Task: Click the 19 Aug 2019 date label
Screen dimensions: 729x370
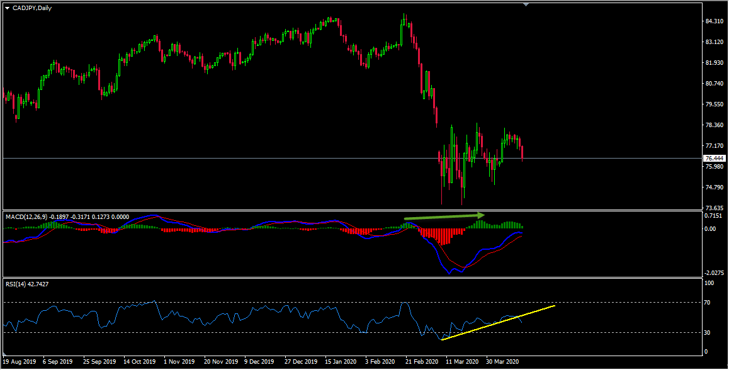Action: [x=19, y=361]
